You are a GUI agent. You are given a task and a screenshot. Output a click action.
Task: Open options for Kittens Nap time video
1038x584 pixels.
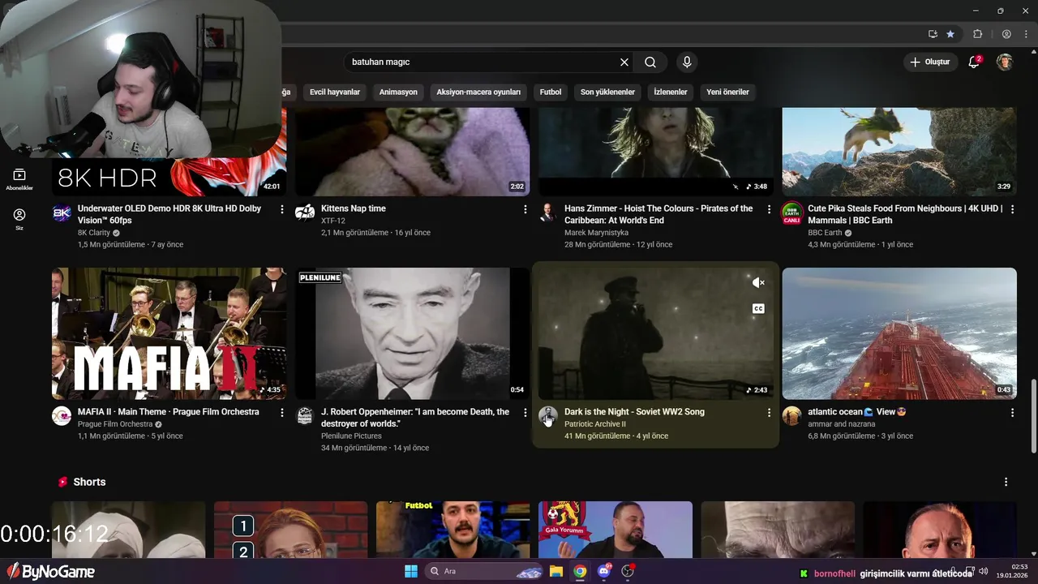pos(525,209)
